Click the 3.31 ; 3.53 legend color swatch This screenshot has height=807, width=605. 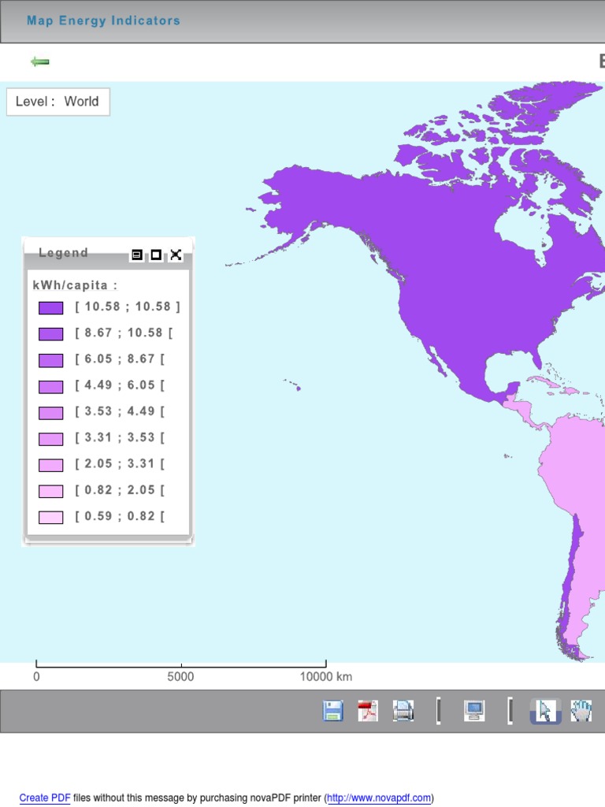point(51,439)
